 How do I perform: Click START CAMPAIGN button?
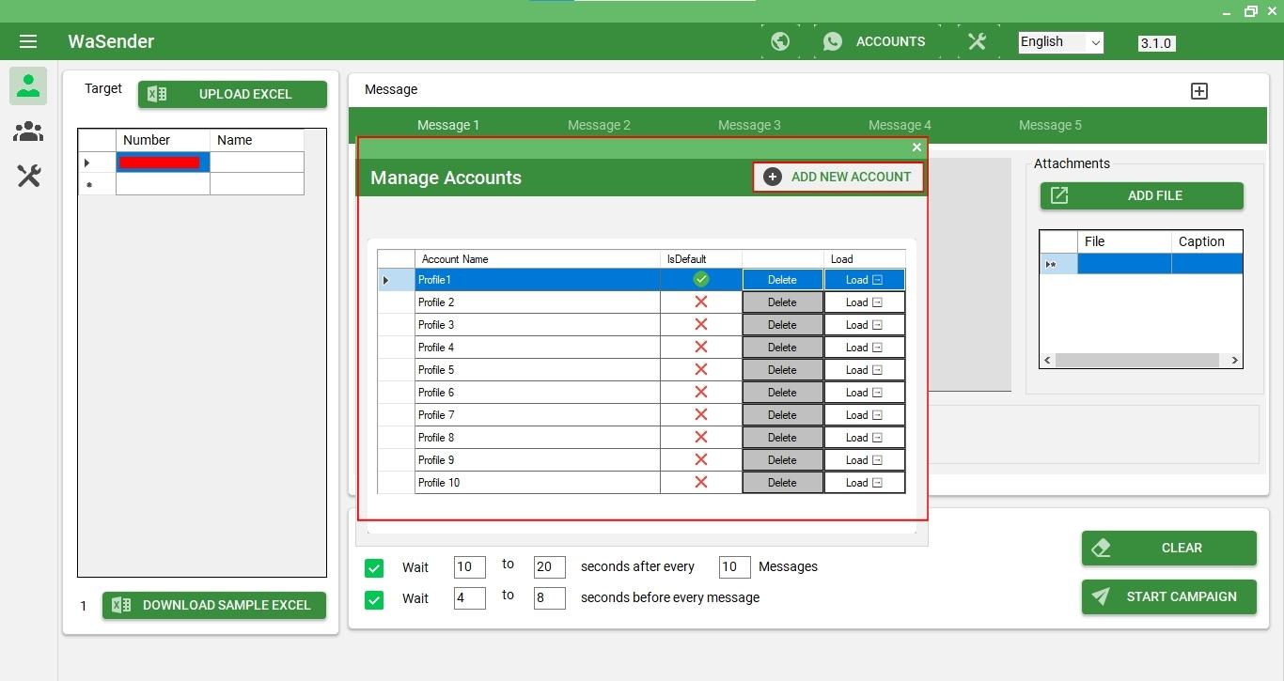pyautogui.click(x=1168, y=596)
